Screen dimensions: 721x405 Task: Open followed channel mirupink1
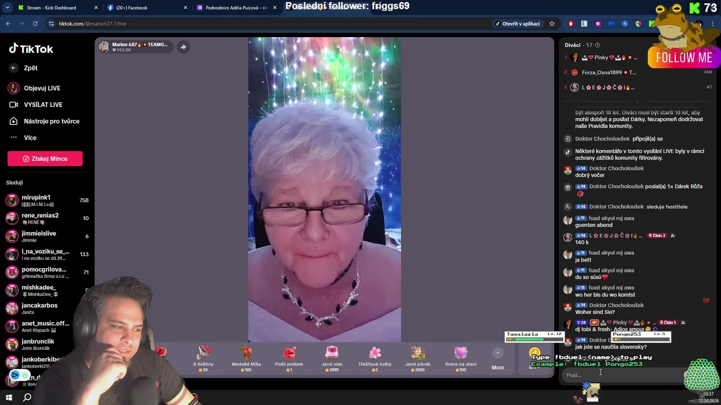pos(47,200)
